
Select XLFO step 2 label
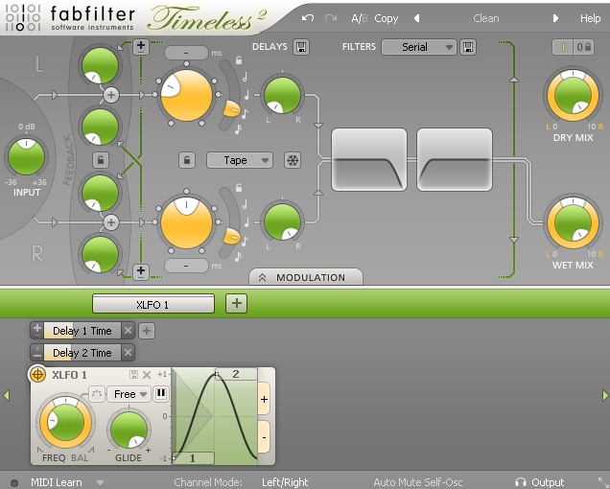coord(237,374)
